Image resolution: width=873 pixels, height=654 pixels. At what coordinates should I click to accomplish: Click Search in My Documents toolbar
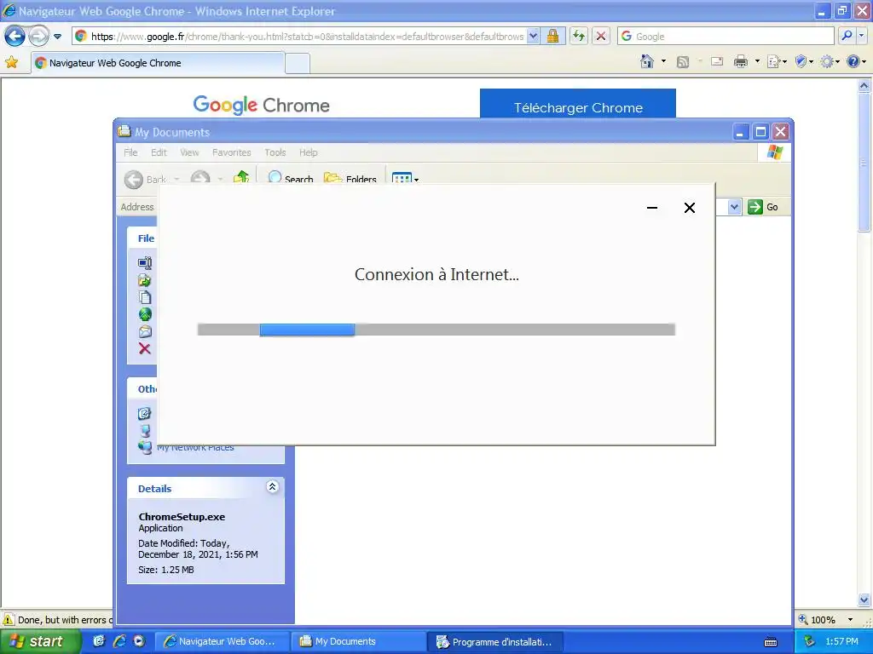point(290,178)
